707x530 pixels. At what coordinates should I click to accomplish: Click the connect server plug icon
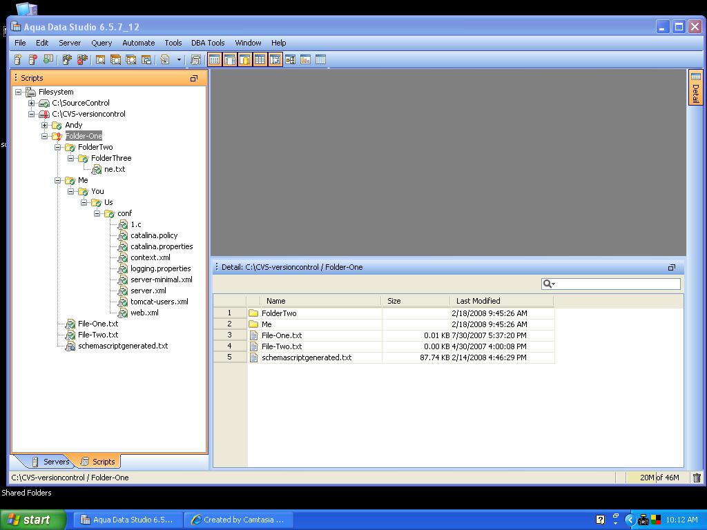pyautogui.click(x=67, y=59)
